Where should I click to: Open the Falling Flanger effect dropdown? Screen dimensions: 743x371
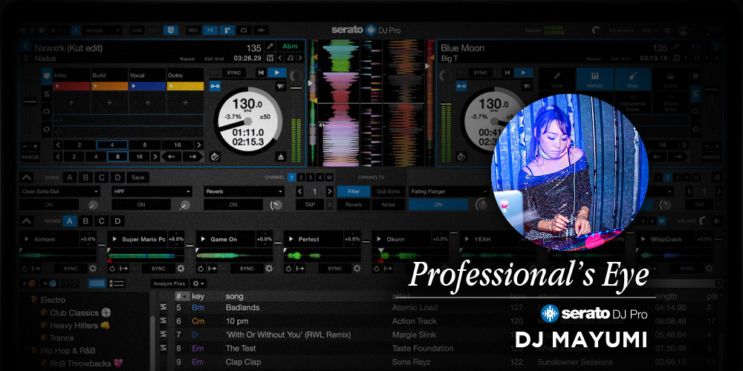point(448,191)
